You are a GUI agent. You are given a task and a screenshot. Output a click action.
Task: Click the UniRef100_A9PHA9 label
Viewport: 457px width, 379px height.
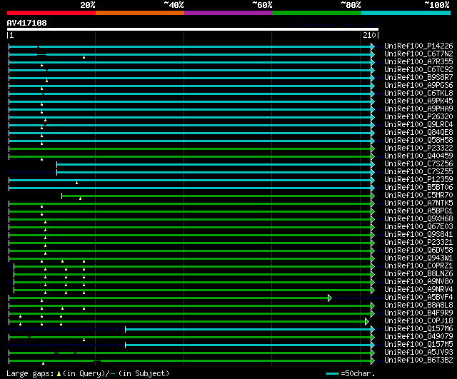418,108
